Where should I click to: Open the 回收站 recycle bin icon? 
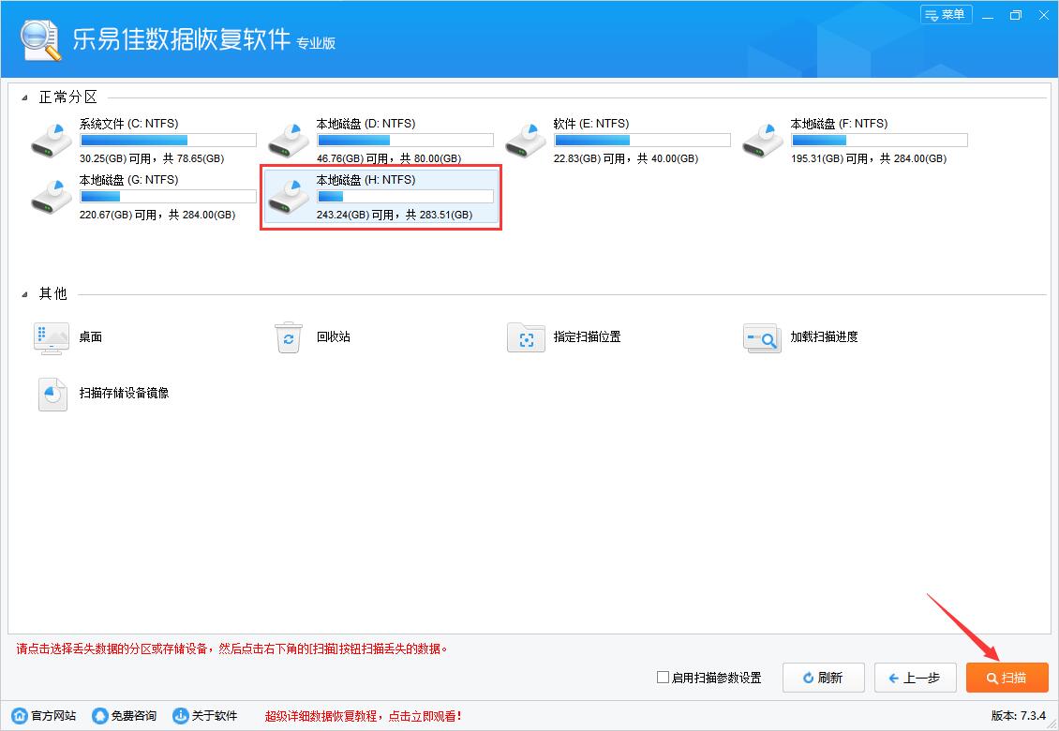289,337
